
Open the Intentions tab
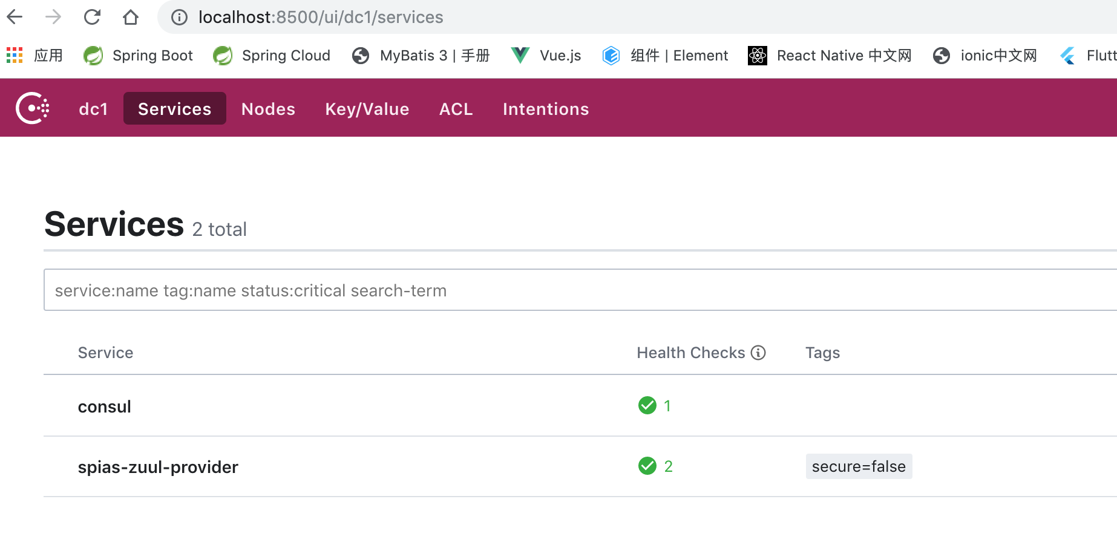click(x=546, y=109)
